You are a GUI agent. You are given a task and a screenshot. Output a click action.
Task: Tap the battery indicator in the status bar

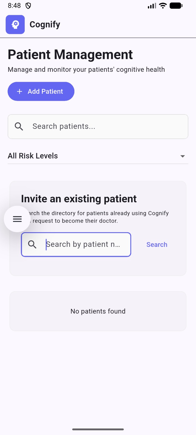click(x=176, y=5)
